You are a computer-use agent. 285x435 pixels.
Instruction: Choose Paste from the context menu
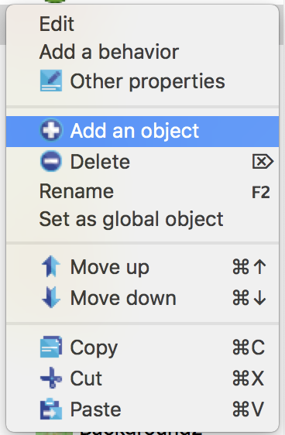(142, 409)
